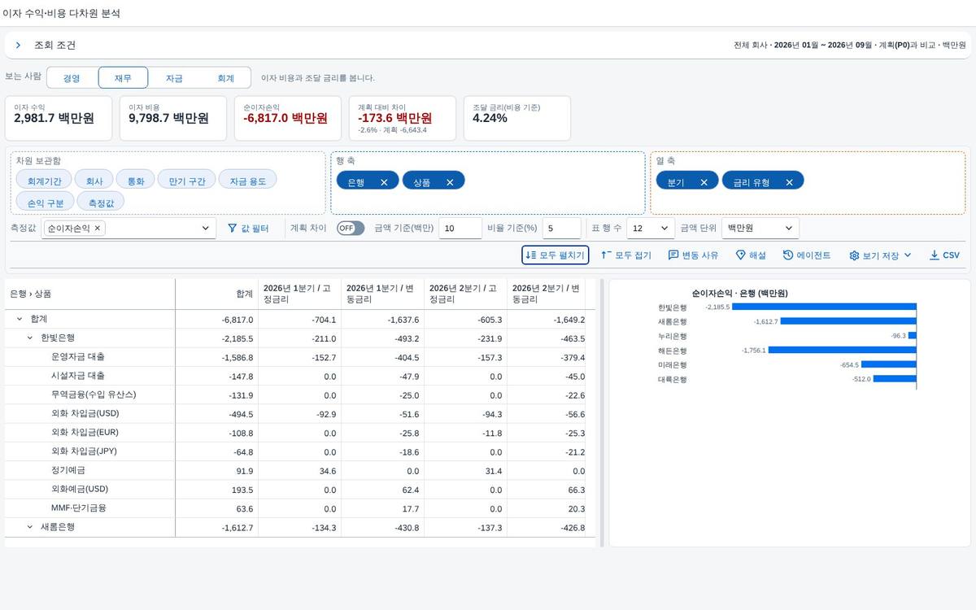Remove 상품 from the row axis

tap(450, 182)
